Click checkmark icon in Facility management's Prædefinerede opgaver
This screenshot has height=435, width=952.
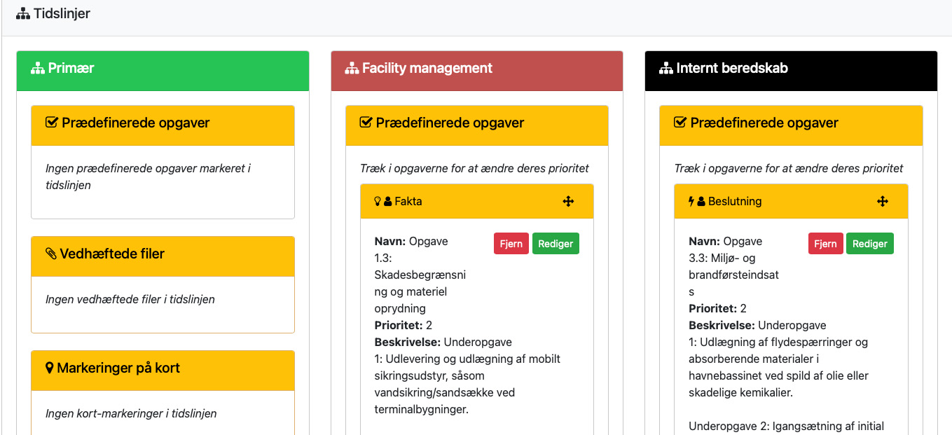(x=366, y=123)
